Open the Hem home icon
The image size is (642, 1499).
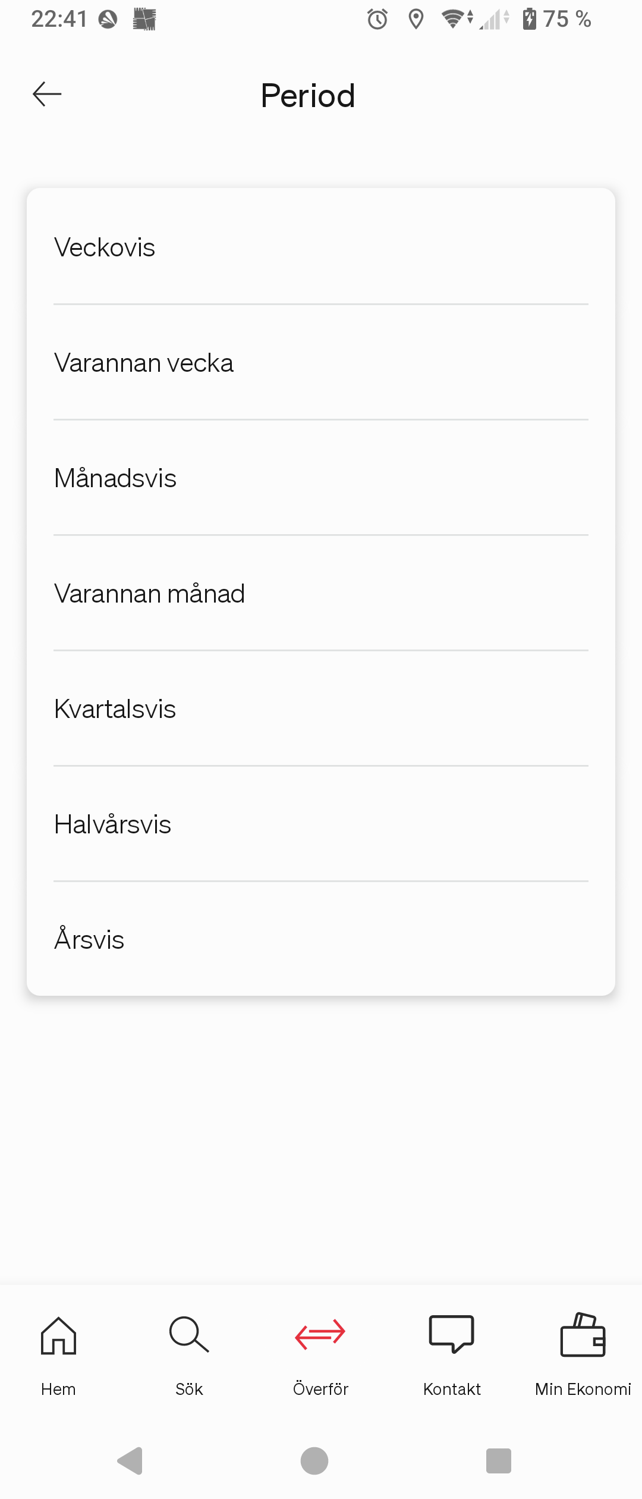[58, 1335]
